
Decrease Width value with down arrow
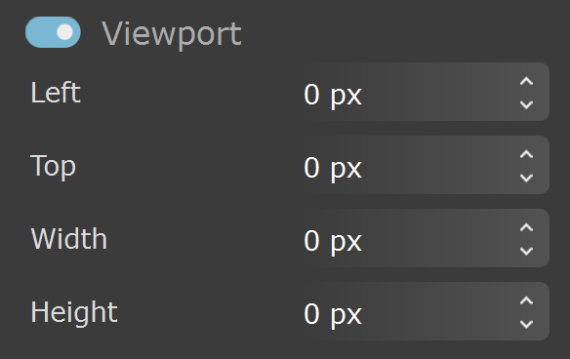click(x=526, y=251)
